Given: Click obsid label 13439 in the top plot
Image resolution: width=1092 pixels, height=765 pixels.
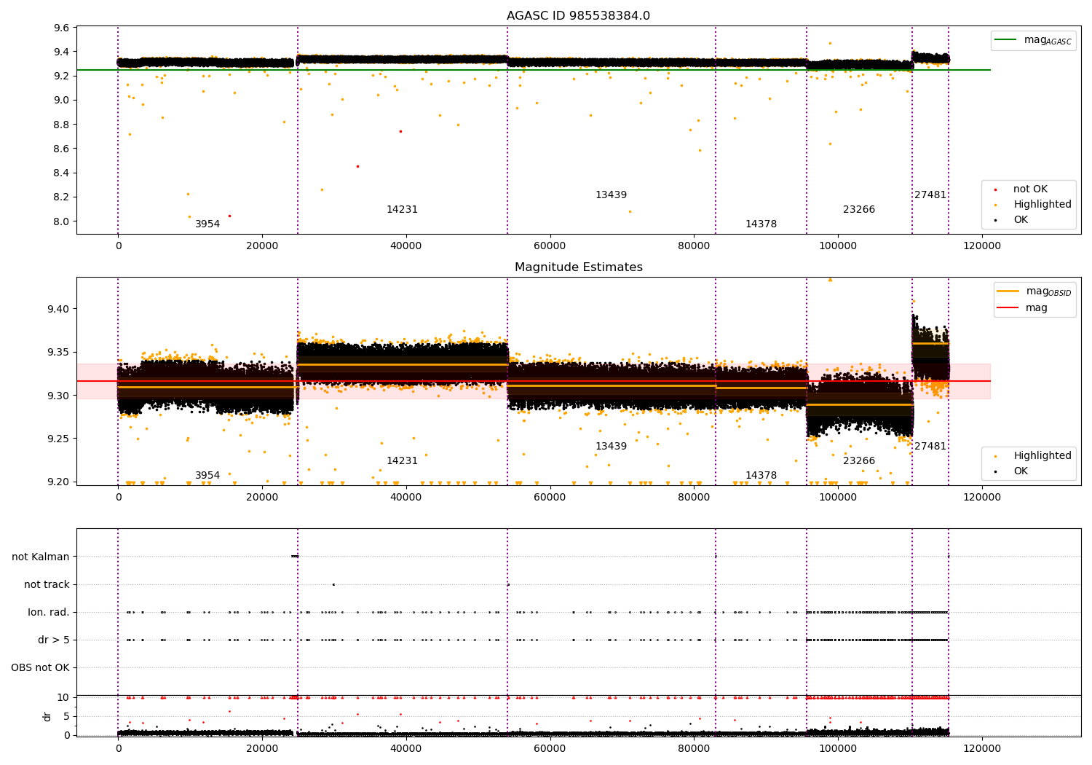Looking at the screenshot, I should pyautogui.click(x=611, y=195).
